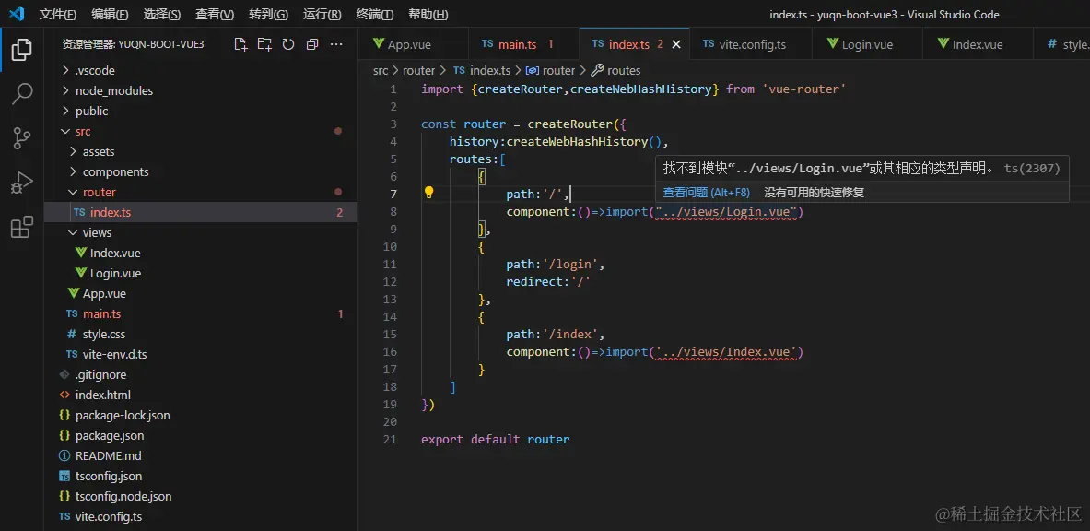Open Index.vue from the file tree

pos(201,253)
